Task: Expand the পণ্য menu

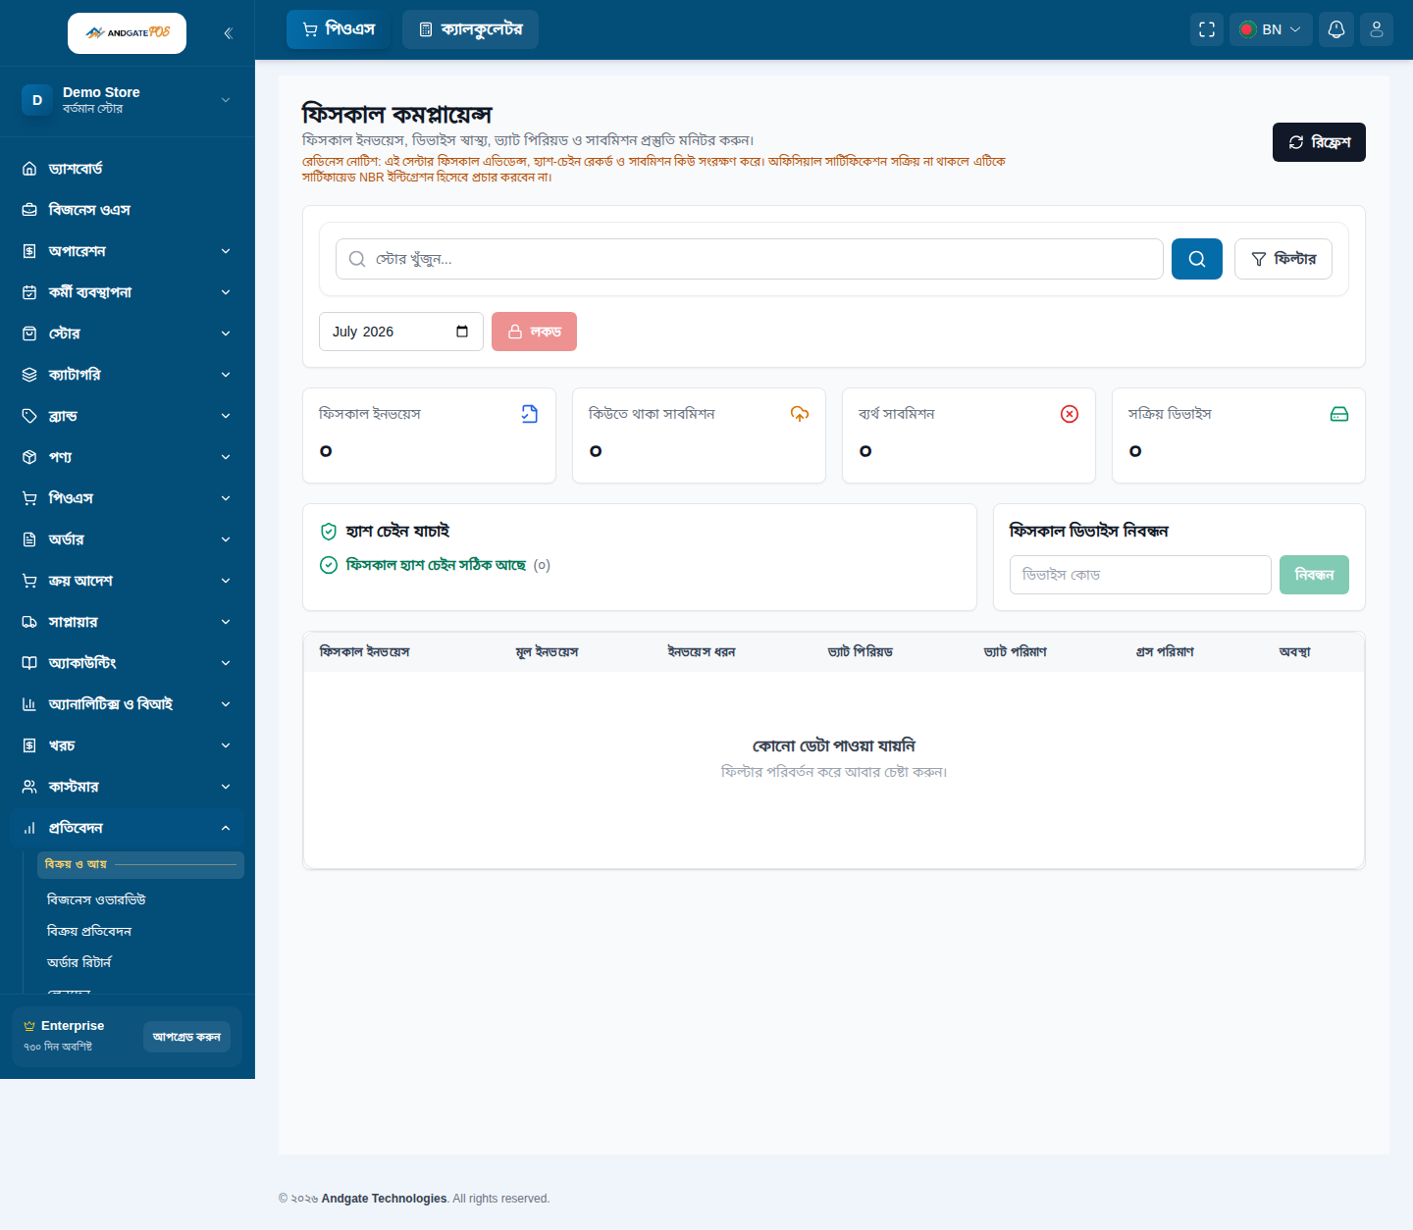Action: click(128, 457)
